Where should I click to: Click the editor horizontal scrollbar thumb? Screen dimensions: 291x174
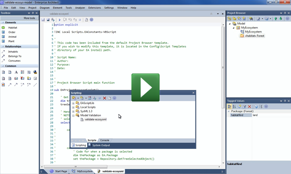tap(76, 167)
